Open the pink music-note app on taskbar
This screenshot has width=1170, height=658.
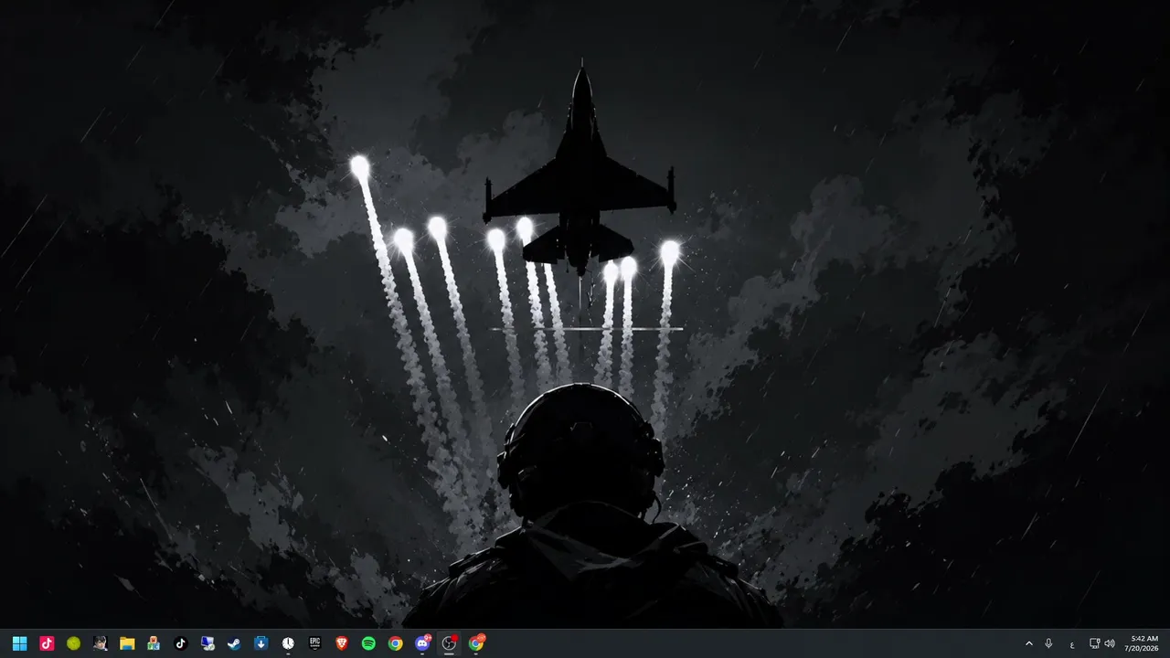(x=47, y=643)
